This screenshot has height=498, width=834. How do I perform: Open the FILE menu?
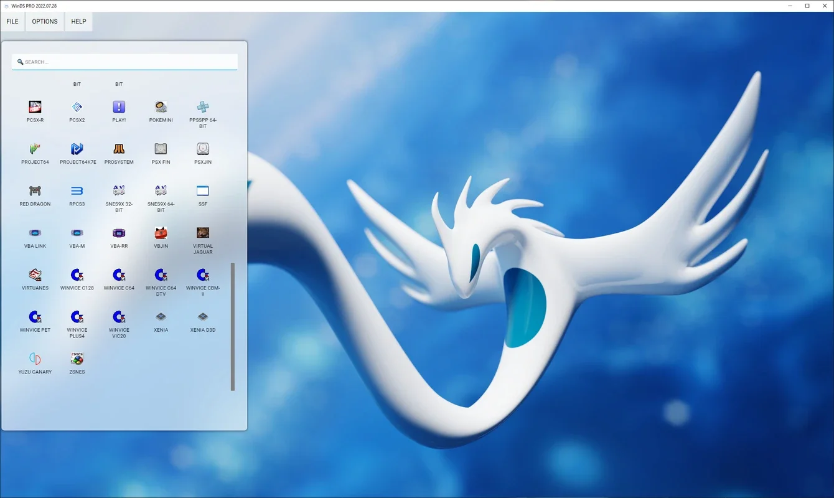(x=12, y=22)
